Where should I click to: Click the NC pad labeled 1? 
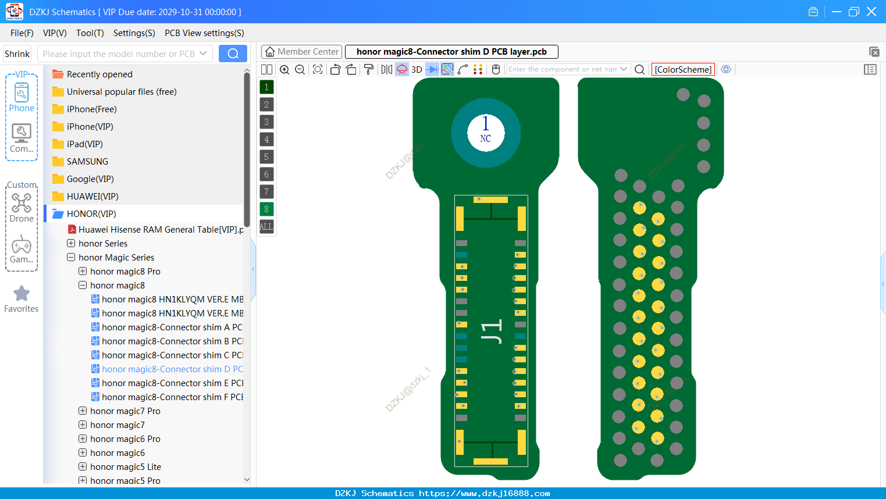[486, 133]
